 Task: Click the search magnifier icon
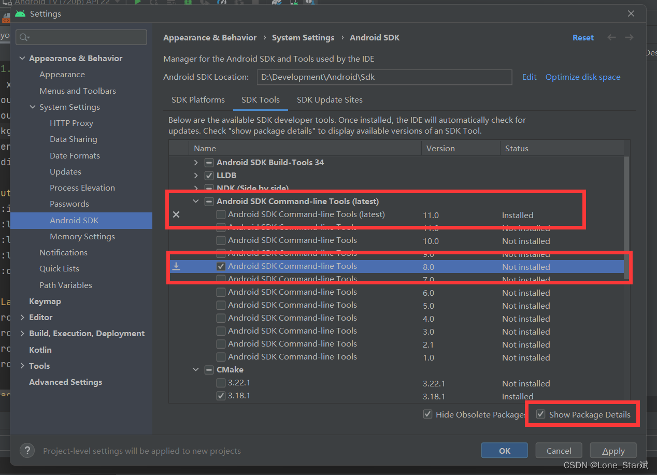pyautogui.click(x=24, y=37)
